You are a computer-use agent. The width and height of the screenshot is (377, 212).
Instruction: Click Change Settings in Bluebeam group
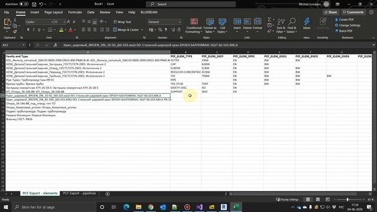pyautogui.click(x=348, y=25)
